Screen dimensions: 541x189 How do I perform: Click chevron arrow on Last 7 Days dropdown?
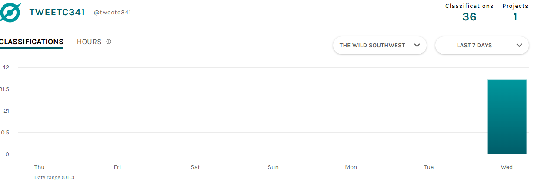coord(519,45)
